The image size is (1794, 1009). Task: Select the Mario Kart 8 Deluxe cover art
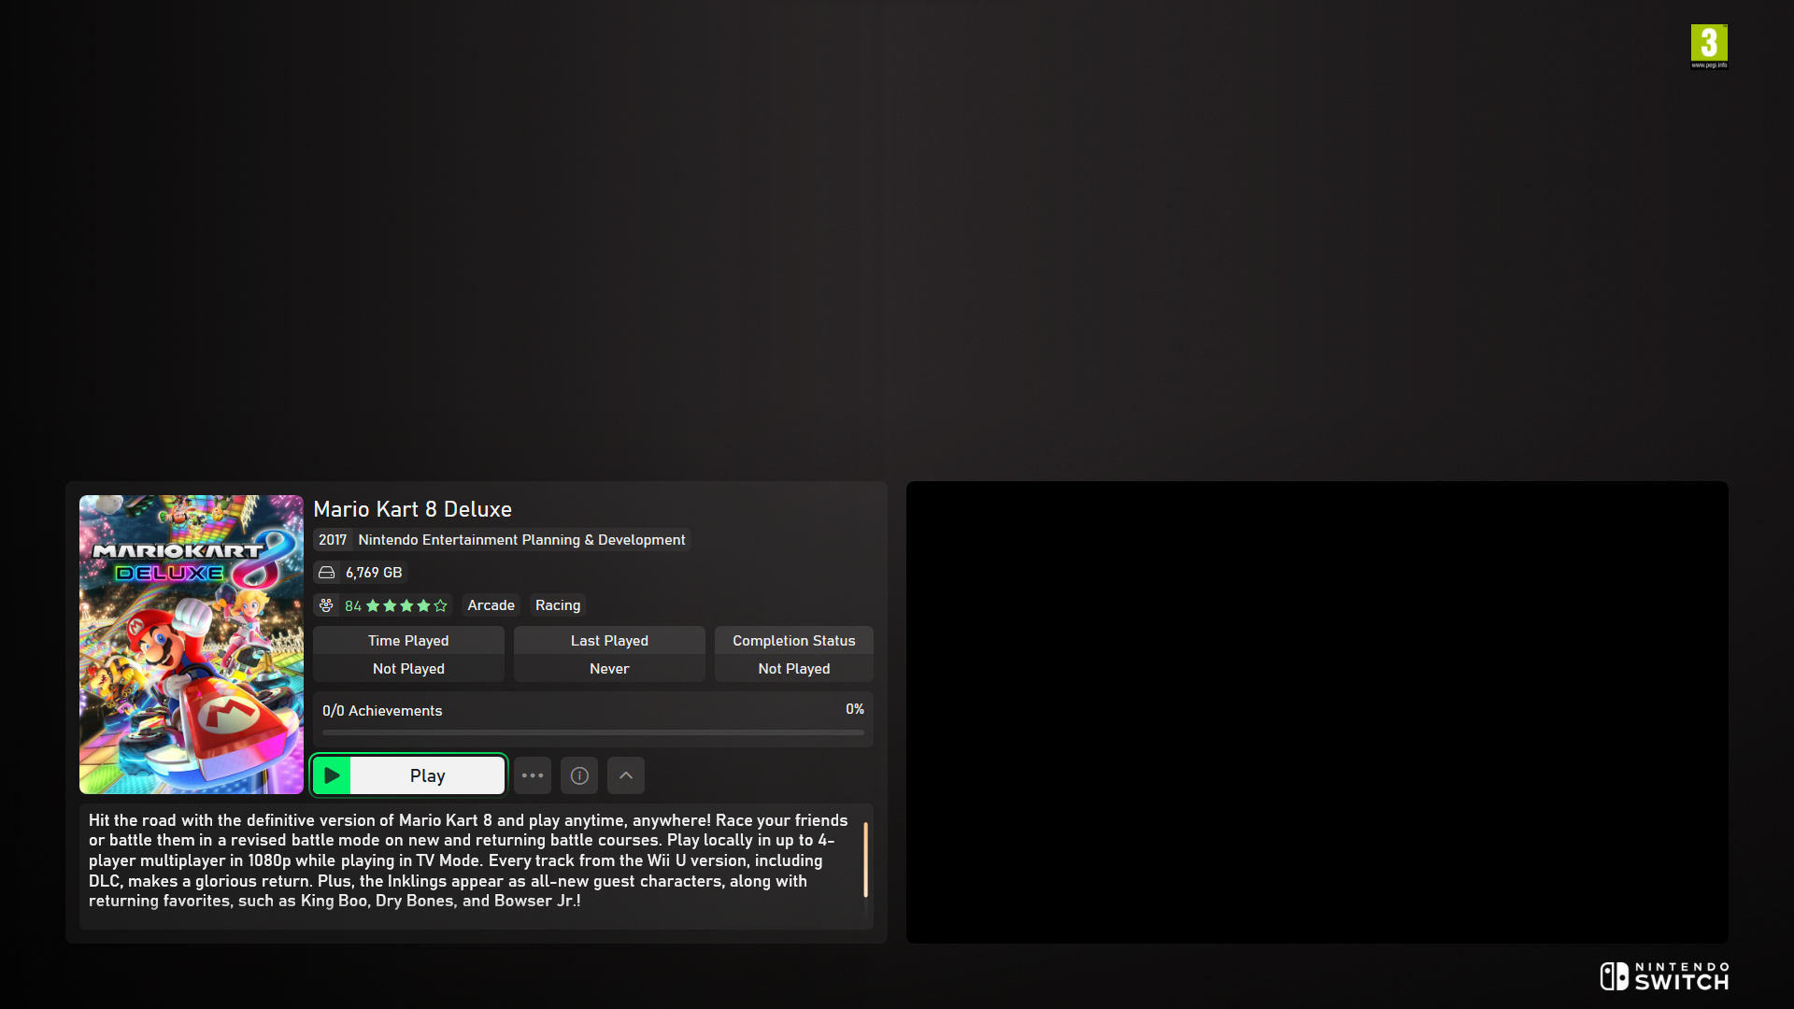tap(192, 645)
